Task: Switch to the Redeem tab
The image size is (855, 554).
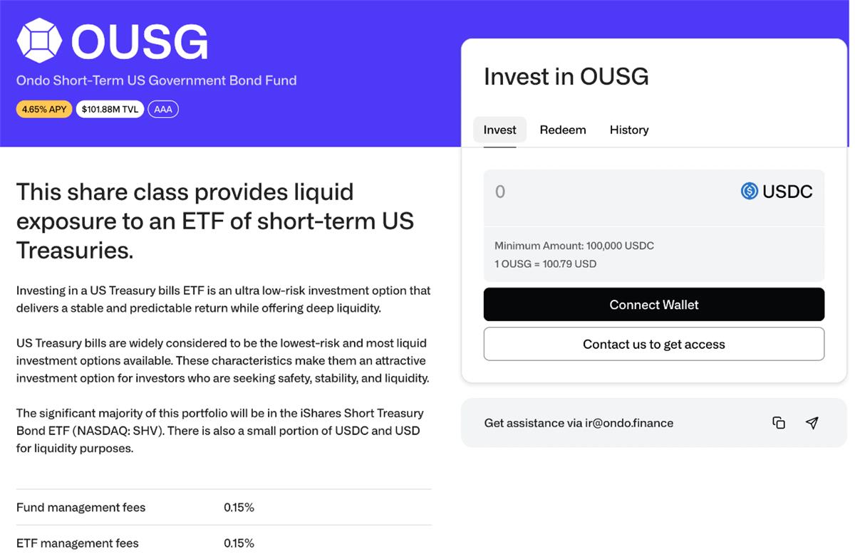Action: coord(563,130)
